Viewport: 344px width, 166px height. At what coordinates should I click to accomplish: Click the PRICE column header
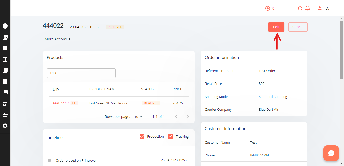point(177,89)
